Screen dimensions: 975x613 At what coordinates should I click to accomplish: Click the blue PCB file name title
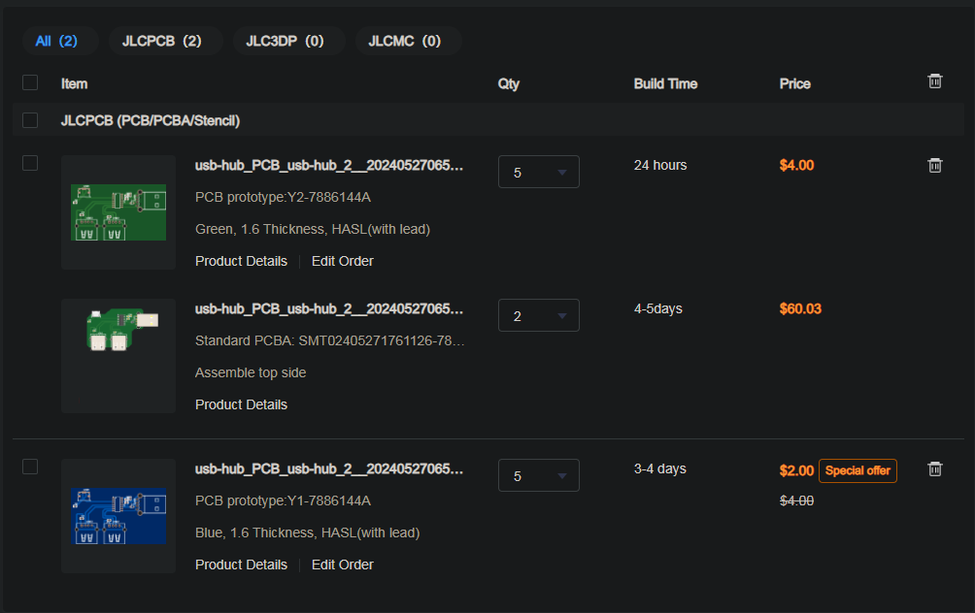pos(329,468)
